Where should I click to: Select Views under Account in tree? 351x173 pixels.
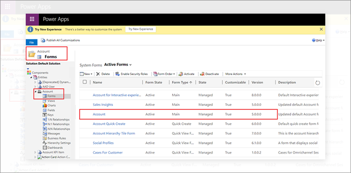click(x=51, y=101)
